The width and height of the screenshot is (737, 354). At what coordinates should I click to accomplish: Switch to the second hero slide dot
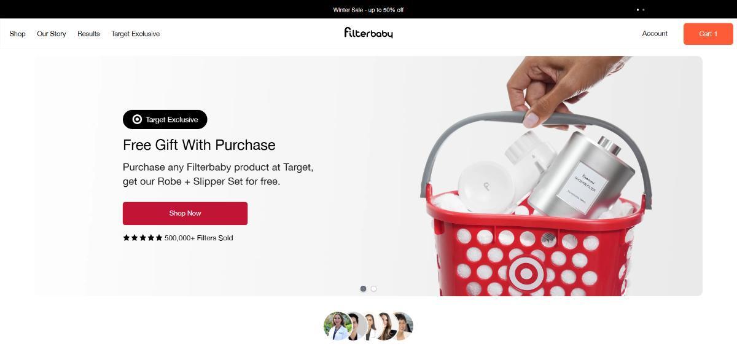click(373, 289)
